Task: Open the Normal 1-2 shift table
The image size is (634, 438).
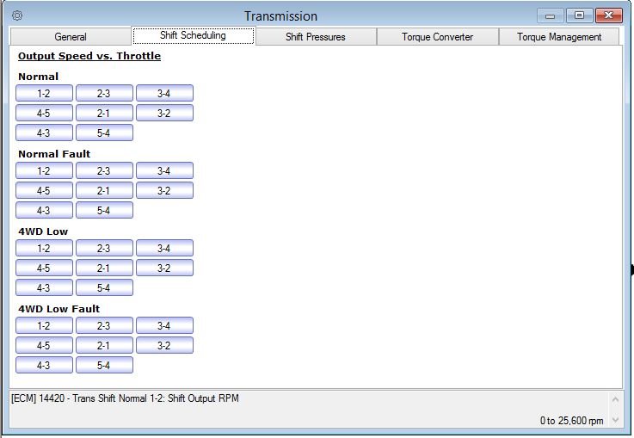Action: 44,94
